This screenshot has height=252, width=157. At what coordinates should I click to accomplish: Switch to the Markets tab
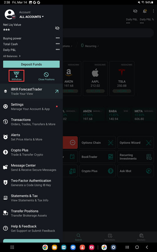tap(141, 237)
